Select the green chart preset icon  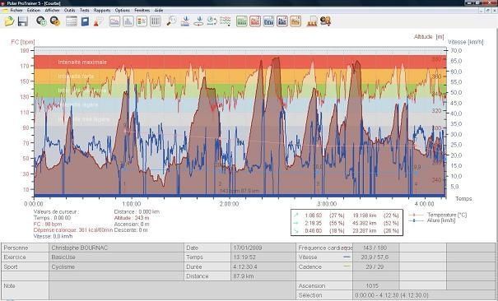click(x=242, y=21)
